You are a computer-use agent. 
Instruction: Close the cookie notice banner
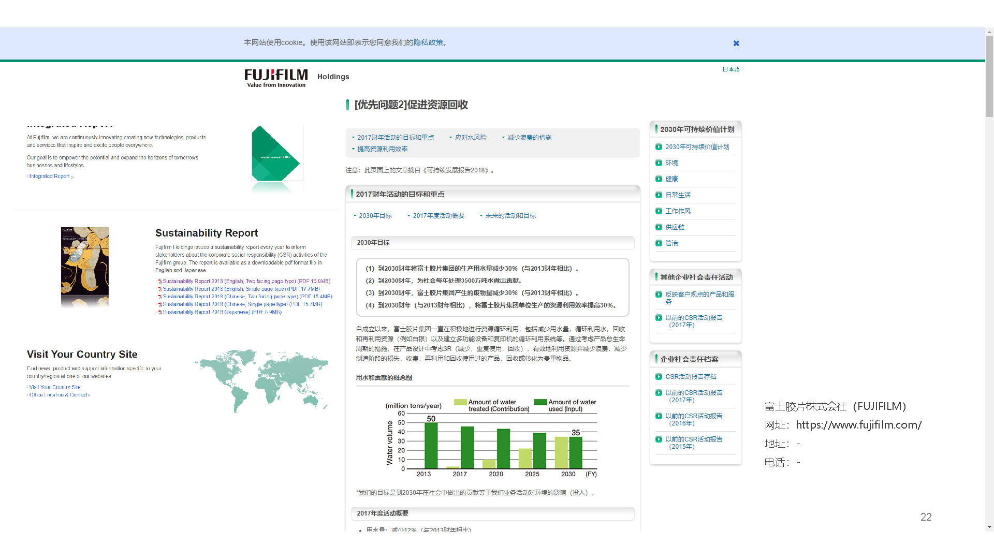[736, 43]
